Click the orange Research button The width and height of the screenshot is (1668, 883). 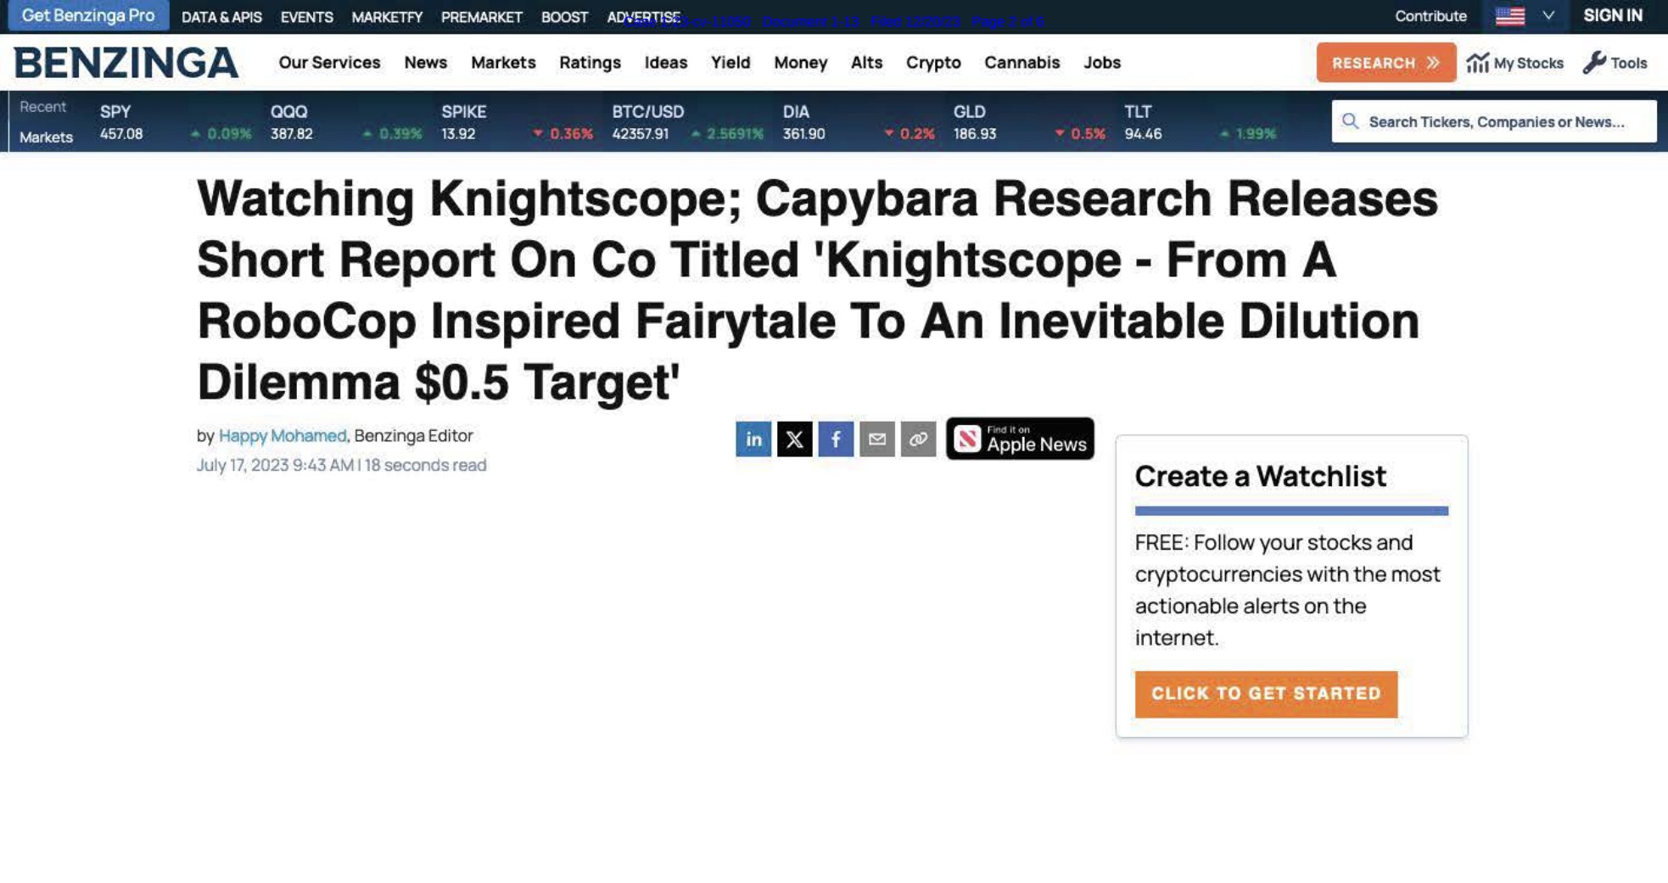point(1385,63)
